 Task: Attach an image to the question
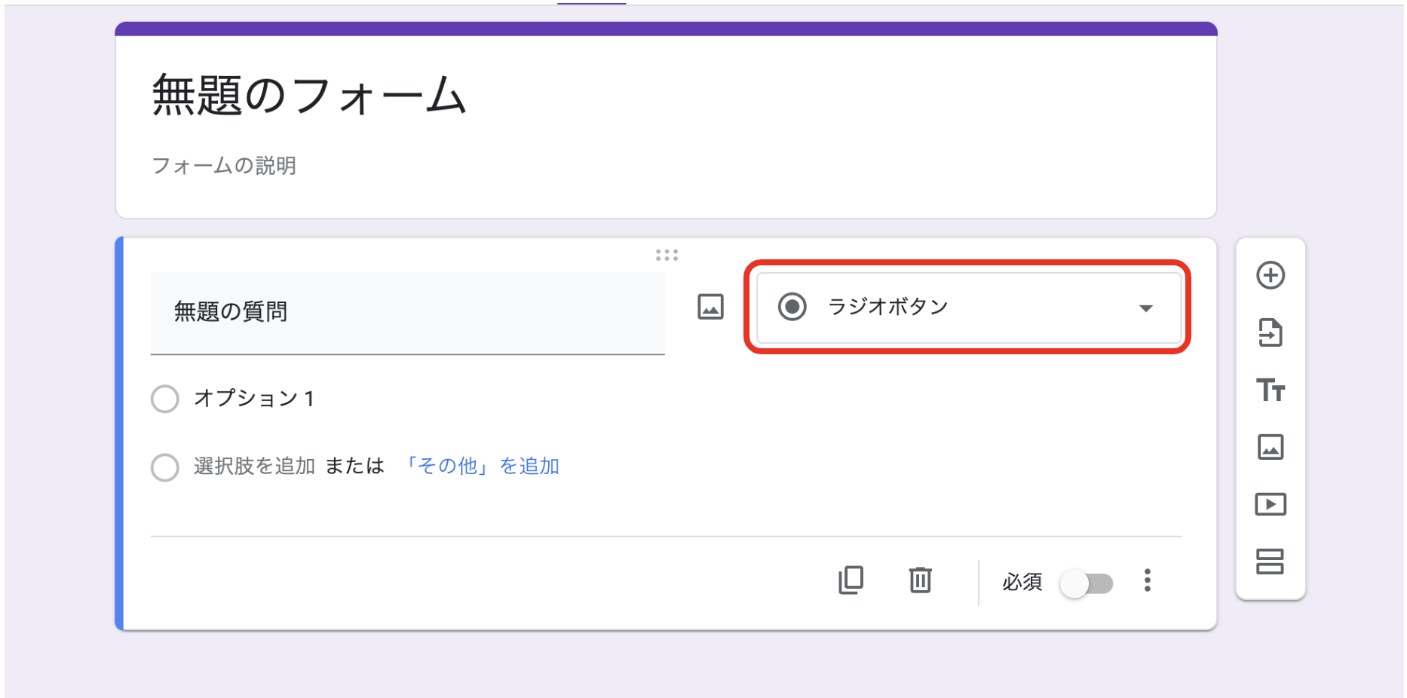pyautogui.click(x=710, y=307)
